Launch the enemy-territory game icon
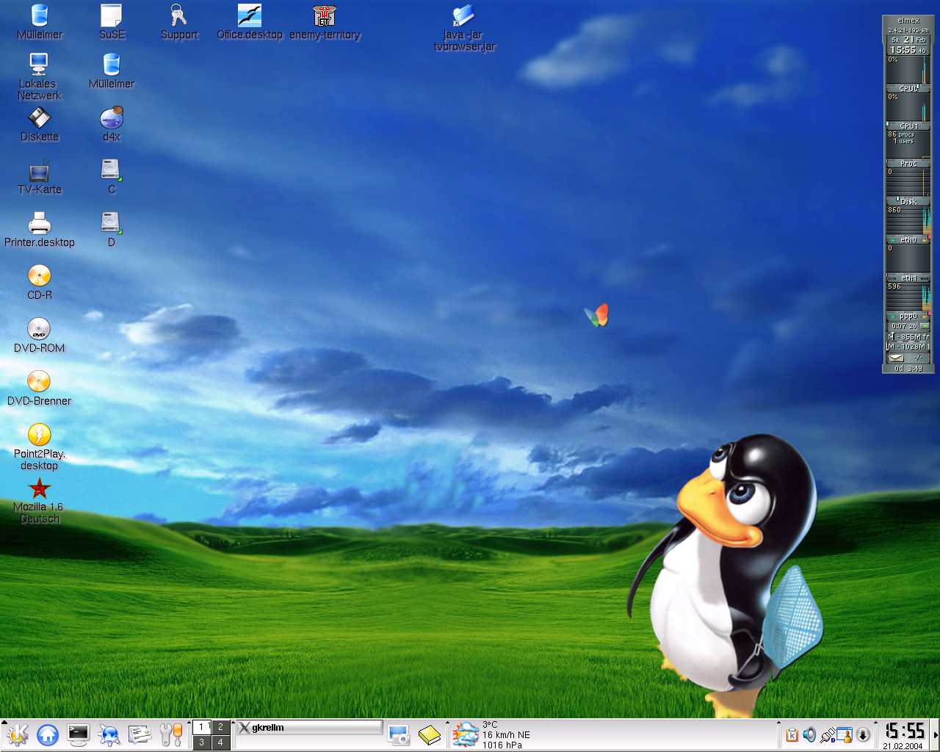Viewport: 940px width, 752px height. pos(325,21)
